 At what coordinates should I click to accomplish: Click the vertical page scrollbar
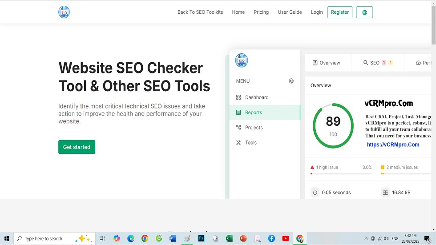coord(433,27)
